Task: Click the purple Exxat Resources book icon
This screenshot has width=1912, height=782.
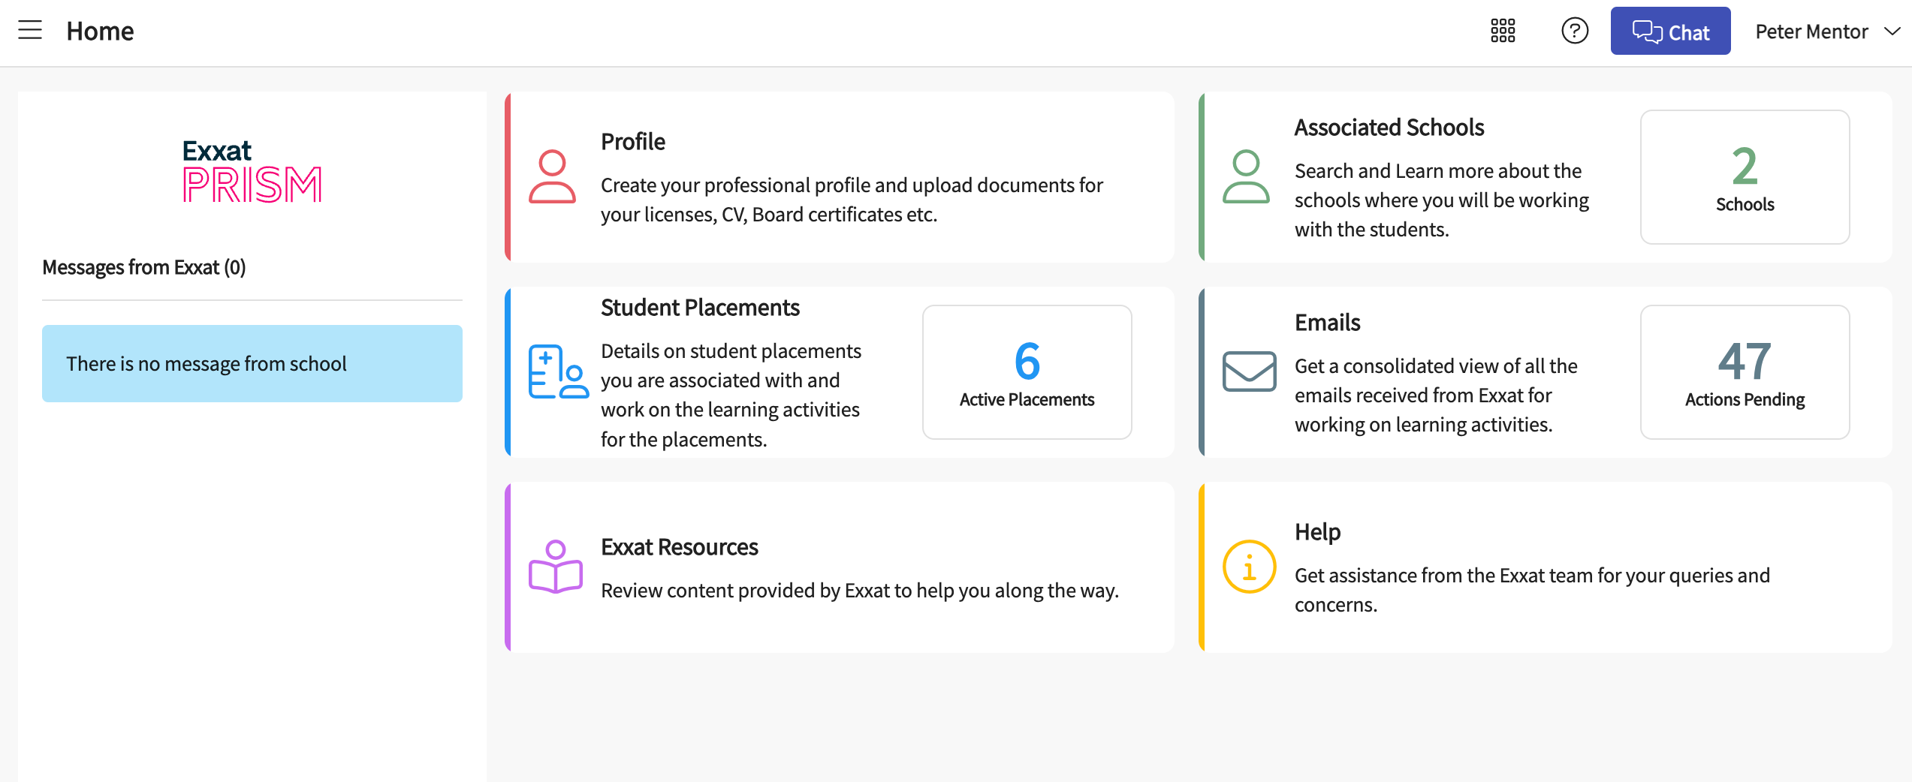Action: 556,567
